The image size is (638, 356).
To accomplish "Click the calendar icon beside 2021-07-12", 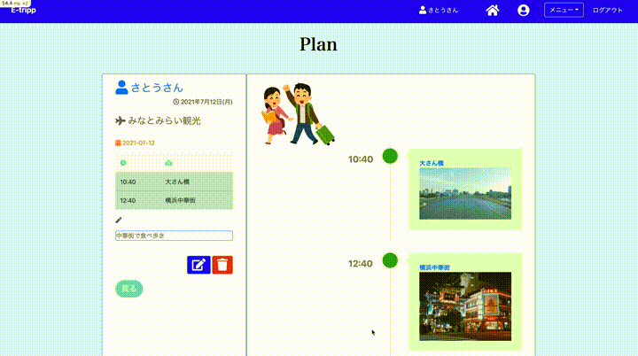I will [x=118, y=143].
